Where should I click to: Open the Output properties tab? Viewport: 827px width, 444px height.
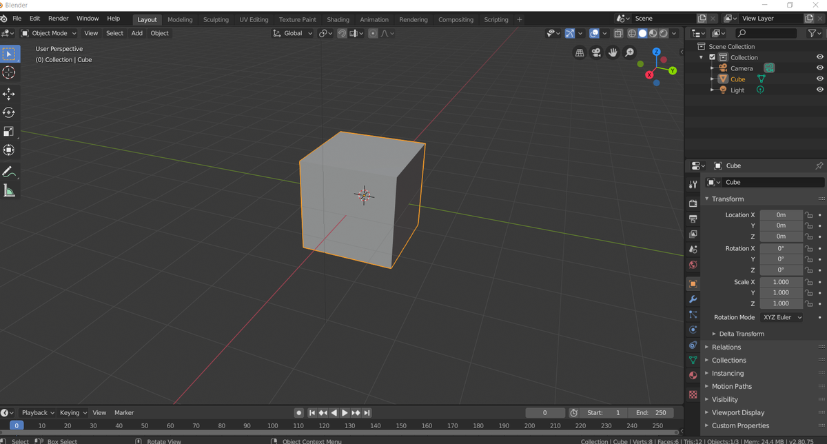point(693,219)
